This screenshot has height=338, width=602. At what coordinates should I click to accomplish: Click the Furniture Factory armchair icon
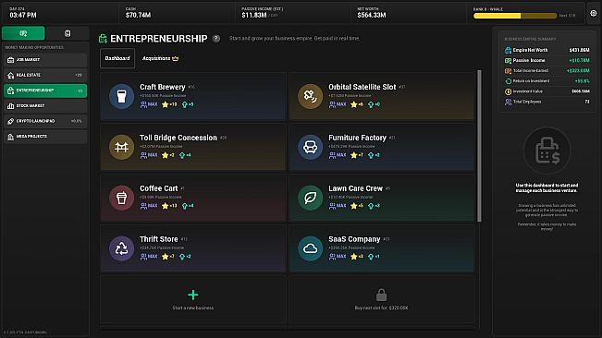pyautogui.click(x=310, y=147)
